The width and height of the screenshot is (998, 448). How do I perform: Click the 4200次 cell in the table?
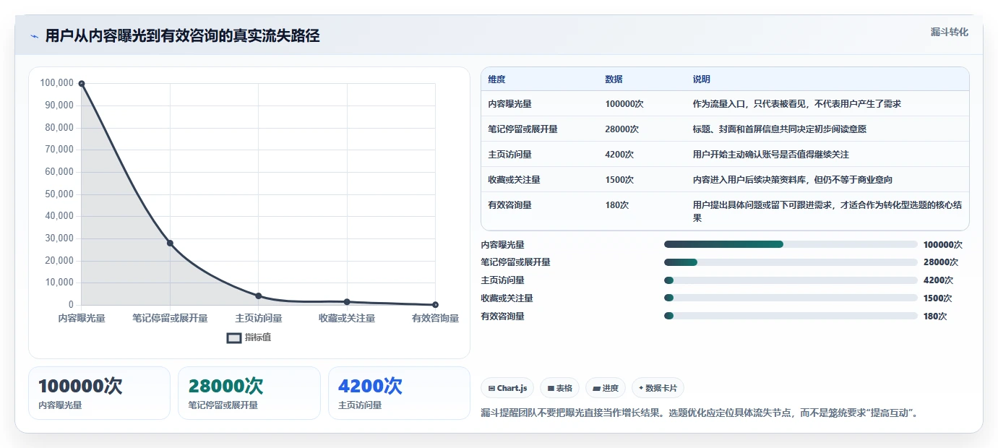(x=619, y=155)
